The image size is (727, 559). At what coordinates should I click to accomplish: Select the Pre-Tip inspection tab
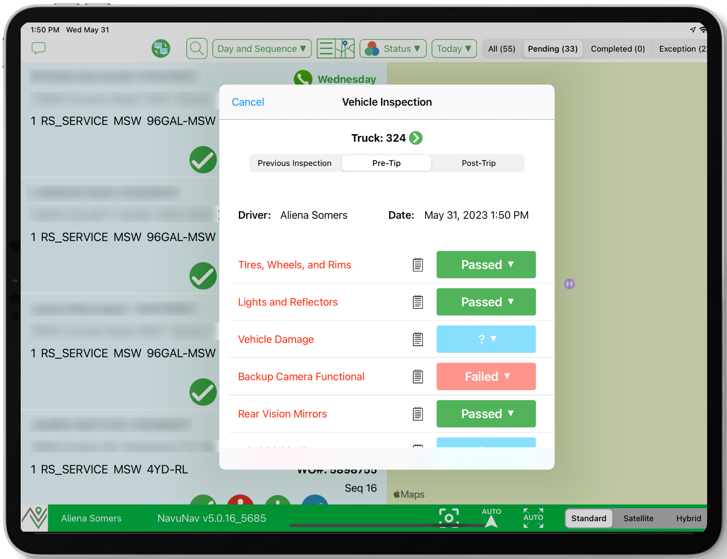point(386,163)
